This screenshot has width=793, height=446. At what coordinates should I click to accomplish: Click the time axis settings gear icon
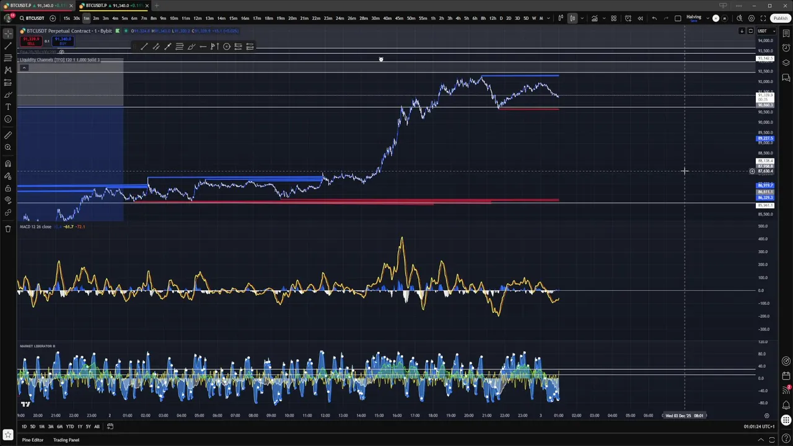click(766, 416)
